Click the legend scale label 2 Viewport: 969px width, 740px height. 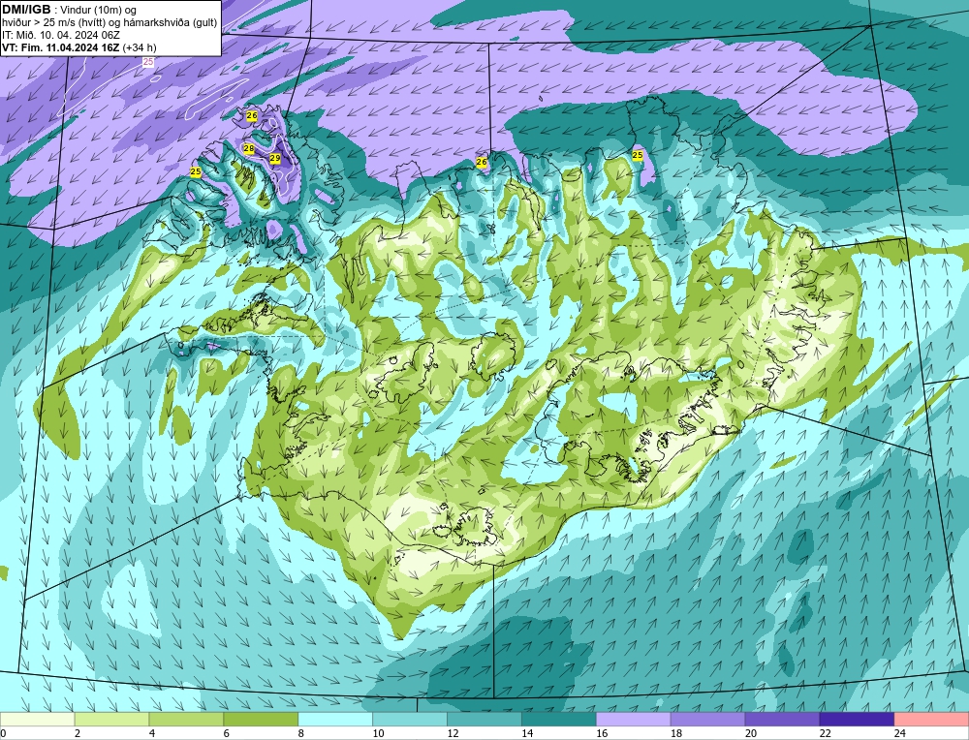pyautogui.click(x=78, y=733)
